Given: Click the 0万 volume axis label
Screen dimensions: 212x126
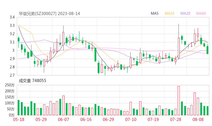Looking at the screenshot, I should [12, 115].
